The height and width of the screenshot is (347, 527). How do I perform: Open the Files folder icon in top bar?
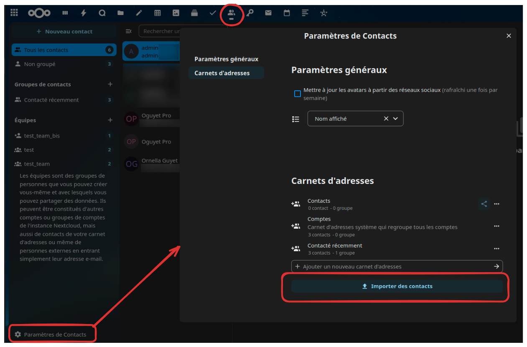[120, 13]
